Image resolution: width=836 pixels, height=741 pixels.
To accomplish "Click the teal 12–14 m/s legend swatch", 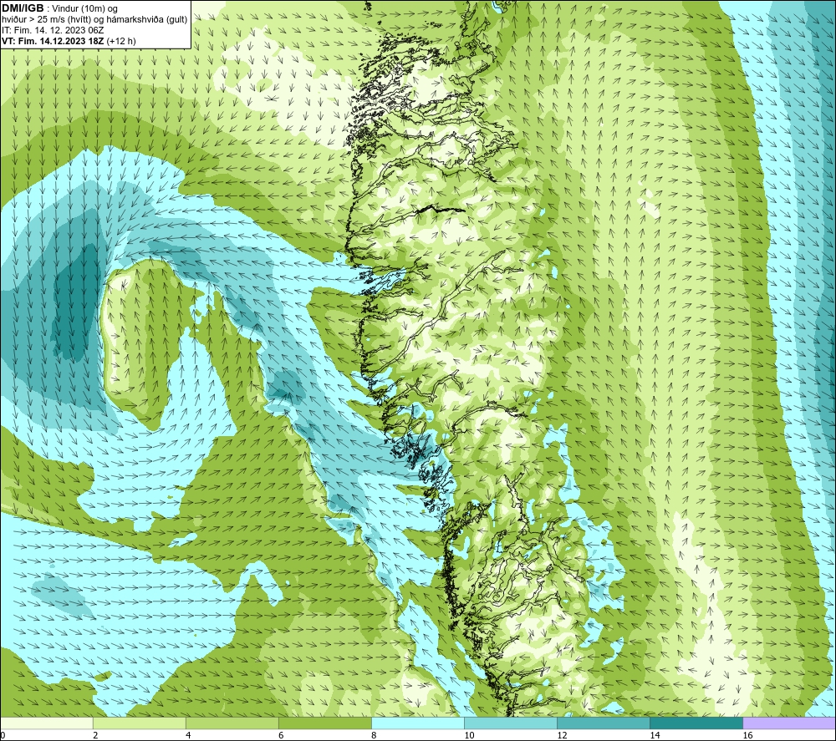I will 604,723.
